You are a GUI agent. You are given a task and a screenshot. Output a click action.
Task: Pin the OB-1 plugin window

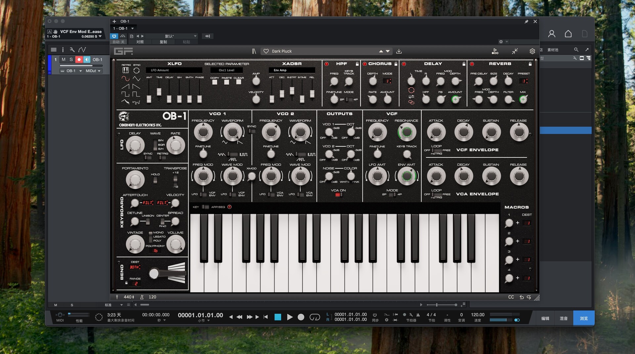tap(526, 21)
